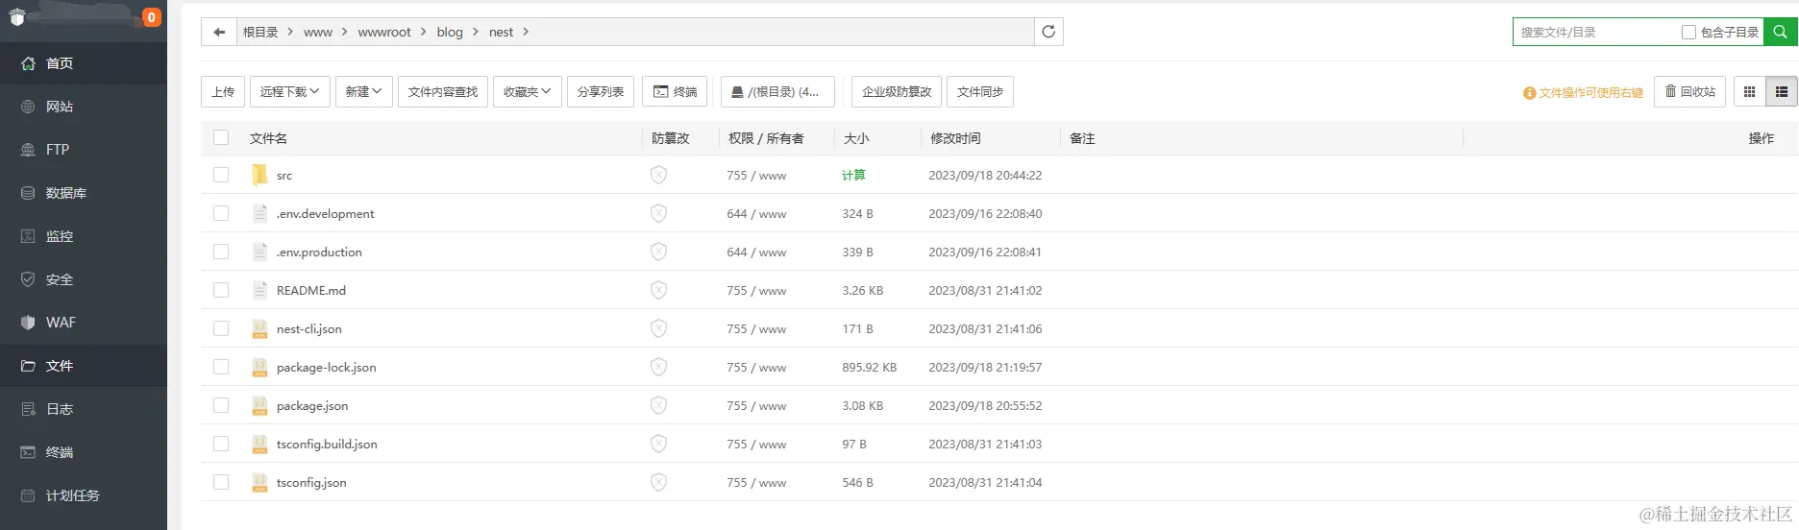Refresh the directory listing
This screenshot has height=530, width=1799.
pyautogui.click(x=1048, y=32)
